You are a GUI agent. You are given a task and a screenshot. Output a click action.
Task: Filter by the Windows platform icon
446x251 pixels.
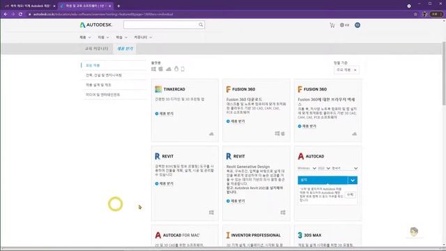tap(153, 69)
